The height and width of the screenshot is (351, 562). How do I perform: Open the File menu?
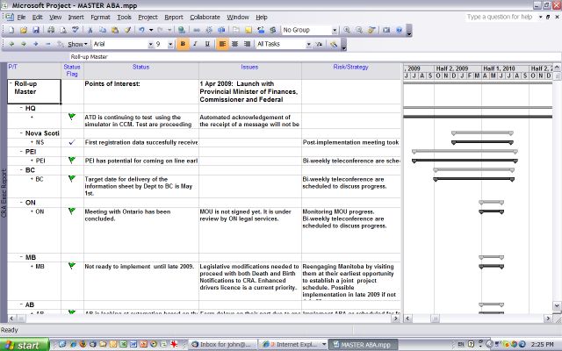[x=21, y=18]
